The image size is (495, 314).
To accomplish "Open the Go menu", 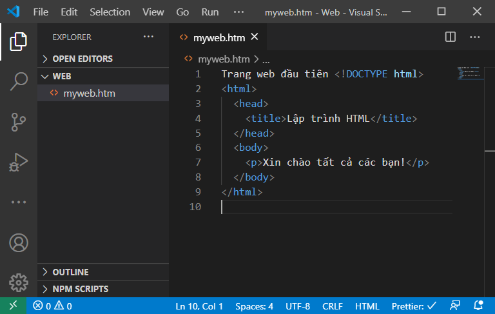I will pyautogui.click(x=182, y=12).
